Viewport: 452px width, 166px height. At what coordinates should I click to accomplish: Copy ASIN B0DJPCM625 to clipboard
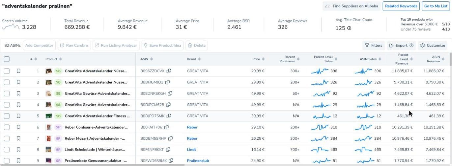tap(168, 105)
